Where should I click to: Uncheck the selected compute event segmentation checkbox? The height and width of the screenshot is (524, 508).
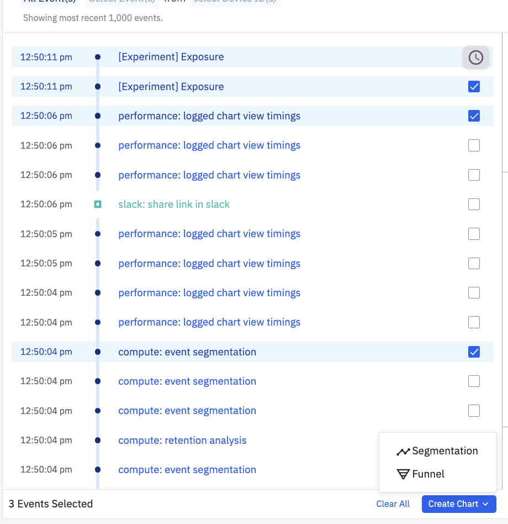point(474,352)
